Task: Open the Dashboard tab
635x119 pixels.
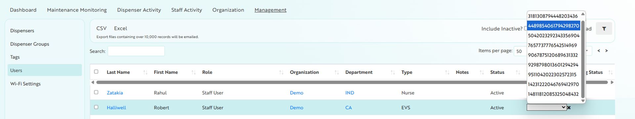Action: [23, 10]
